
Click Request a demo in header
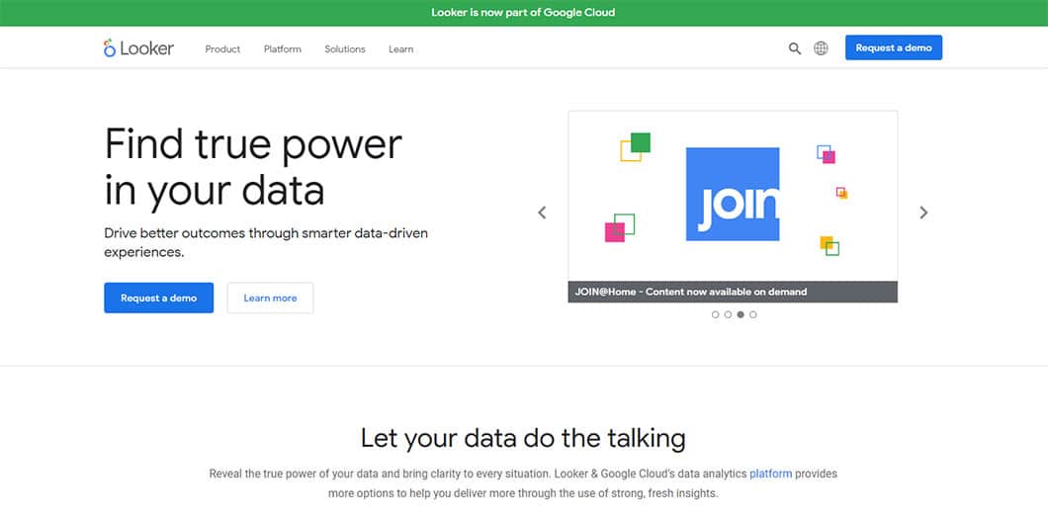click(x=894, y=47)
